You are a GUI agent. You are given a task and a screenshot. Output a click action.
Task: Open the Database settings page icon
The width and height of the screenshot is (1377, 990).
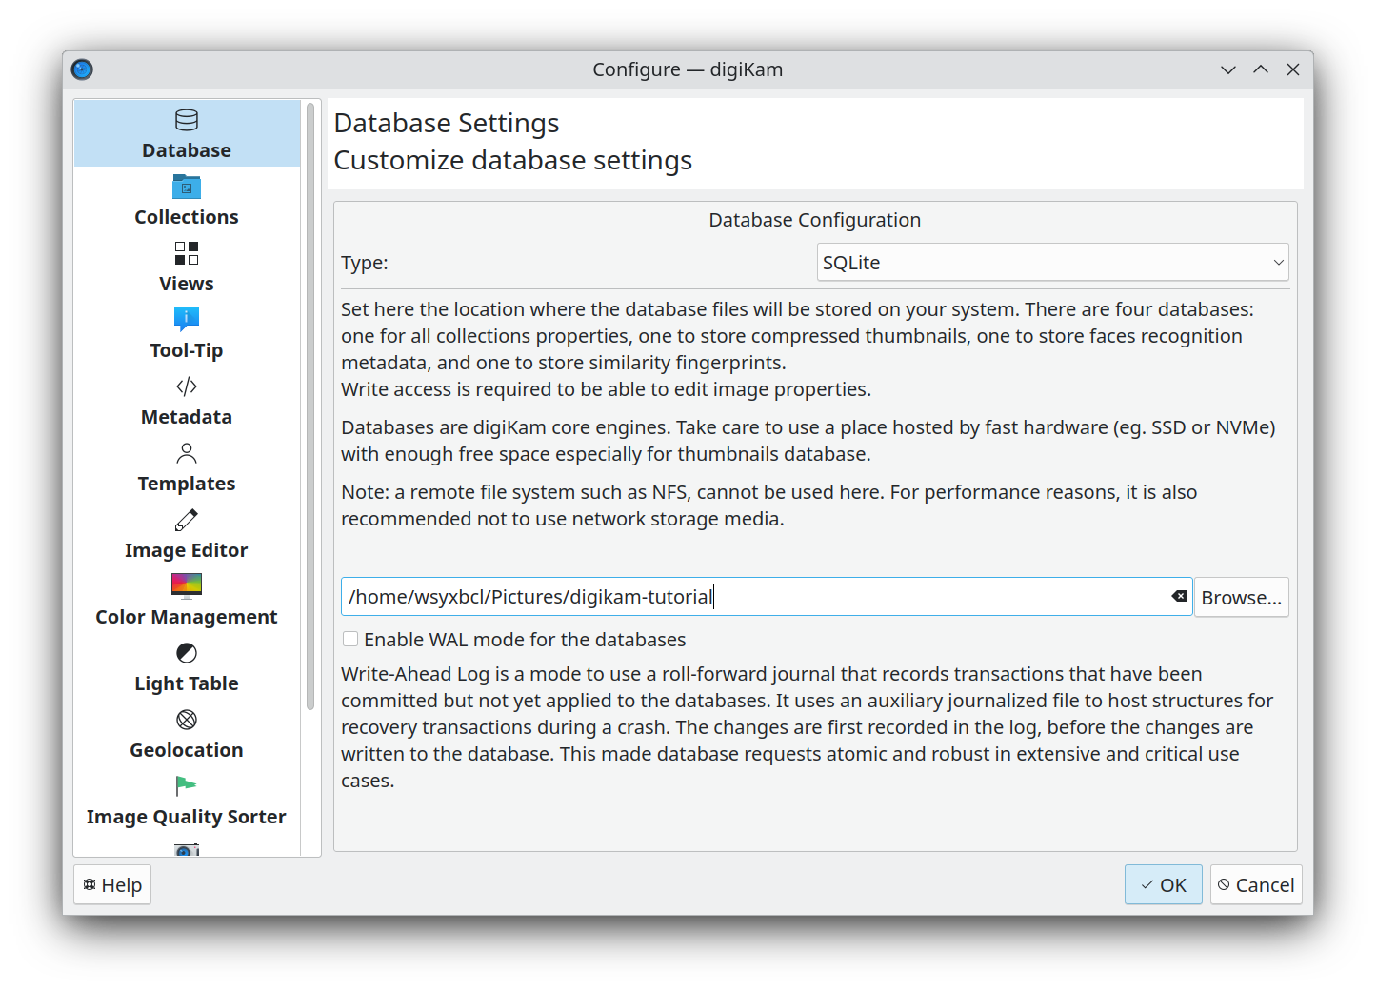point(187,120)
